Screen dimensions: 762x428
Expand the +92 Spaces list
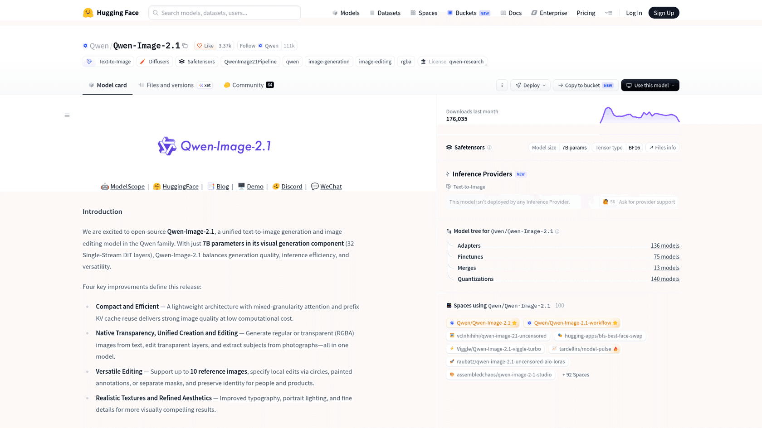click(576, 375)
